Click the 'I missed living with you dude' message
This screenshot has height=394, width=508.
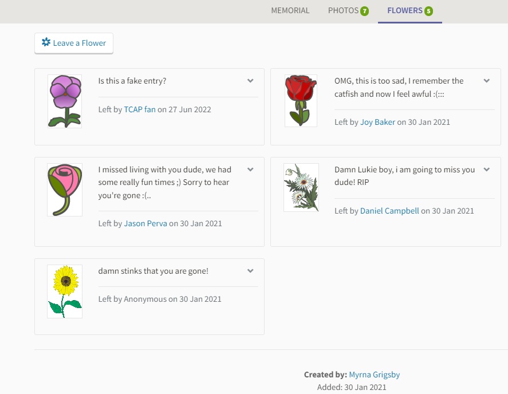point(164,183)
